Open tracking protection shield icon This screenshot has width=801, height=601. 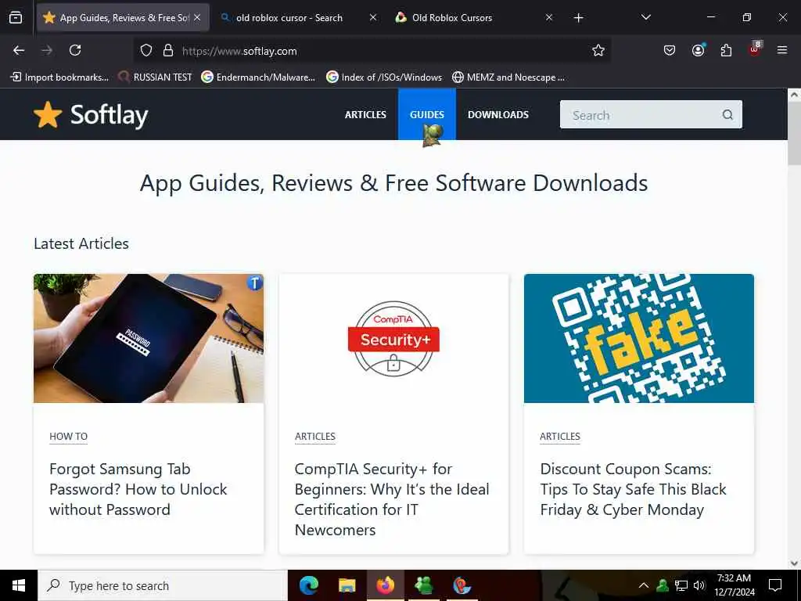point(146,51)
